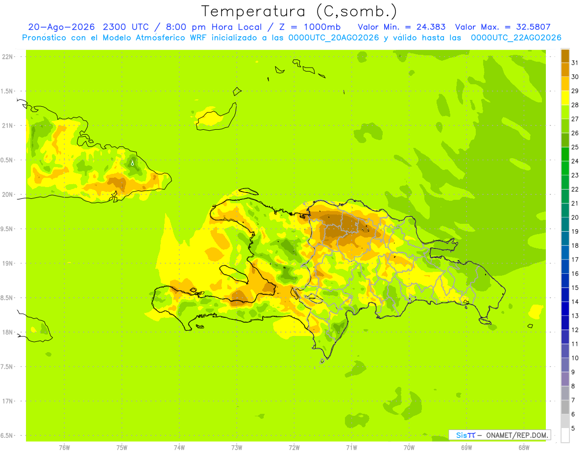The width and height of the screenshot is (588, 454).
Task: Click the green legend swatch between 27 and 26
Action: tap(565, 126)
